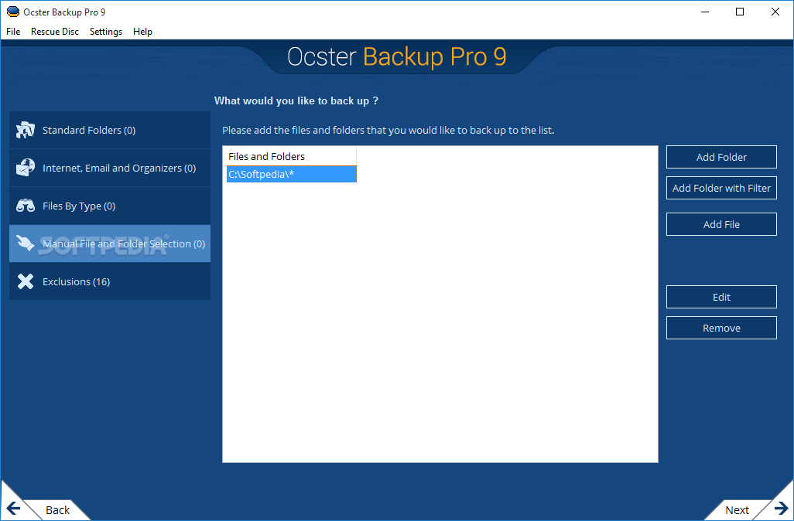Minimize the Ocster Backup Pro window
This screenshot has width=794, height=521.
pyautogui.click(x=705, y=12)
